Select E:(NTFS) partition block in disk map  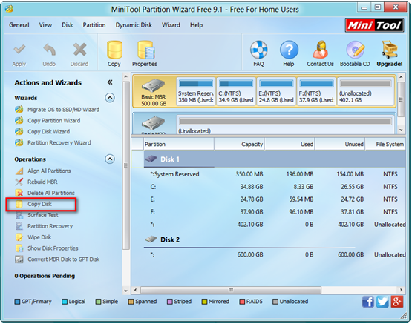pos(276,91)
